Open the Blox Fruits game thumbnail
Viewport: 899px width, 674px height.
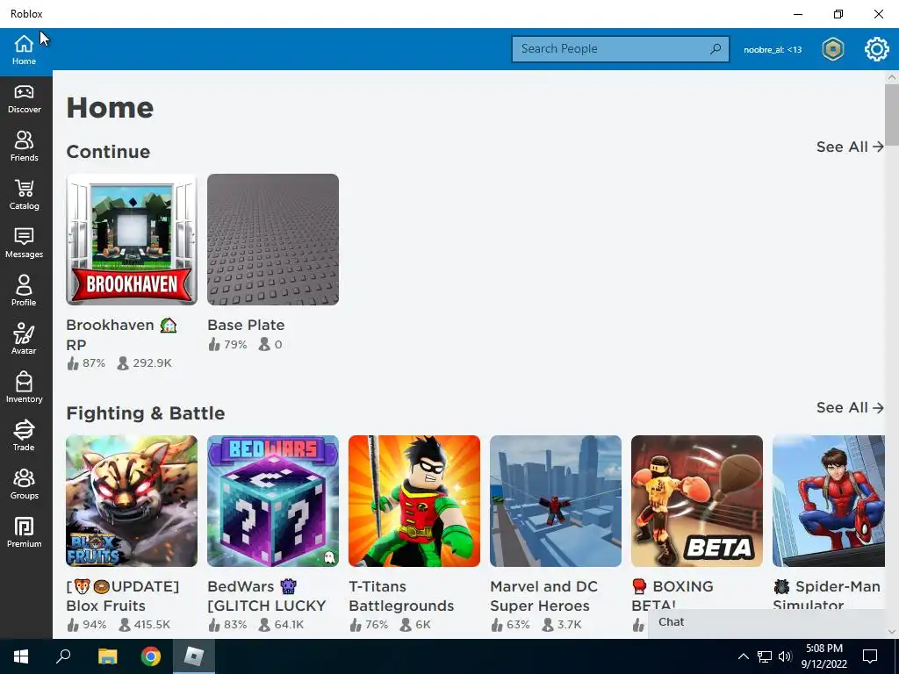coord(132,501)
